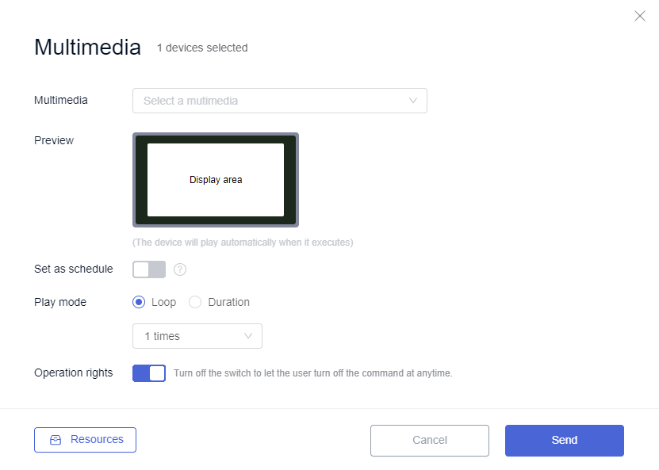Click the times dropdown chevron arrow
The height and width of the screenshot is (470, 659).
pos(248,336)
